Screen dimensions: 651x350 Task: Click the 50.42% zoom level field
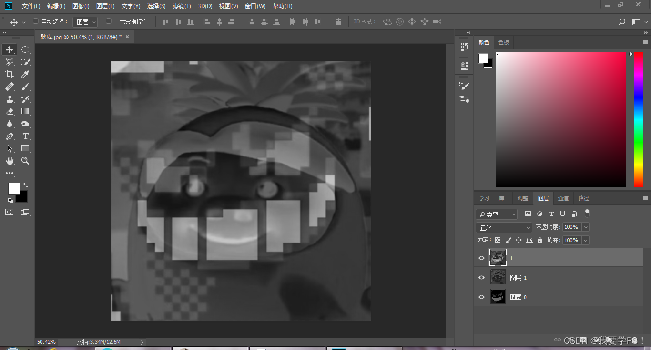click(x=46, y=342)
